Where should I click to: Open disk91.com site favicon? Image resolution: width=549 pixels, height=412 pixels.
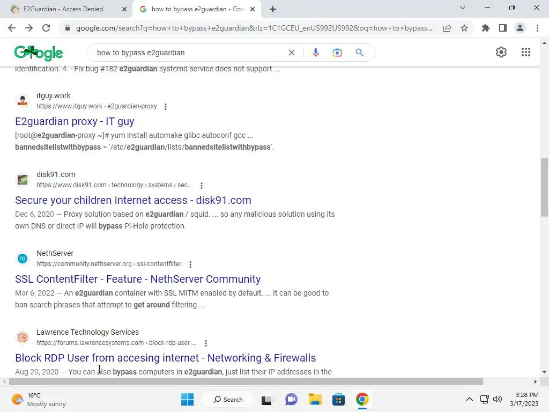pyautogui.click(x=23, y=180)
